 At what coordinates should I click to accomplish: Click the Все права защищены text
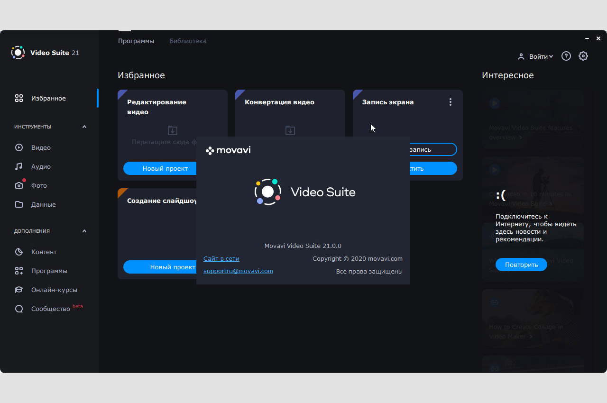tap(369, 271)
